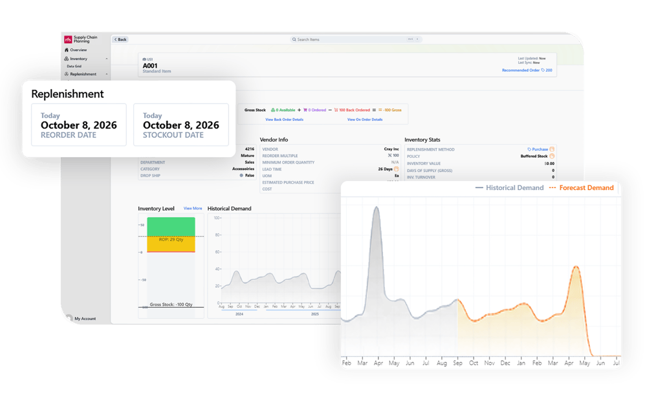Click the tag icon before Purchase
The width and height of the screenshot is (647, 406).
(529, 149)
